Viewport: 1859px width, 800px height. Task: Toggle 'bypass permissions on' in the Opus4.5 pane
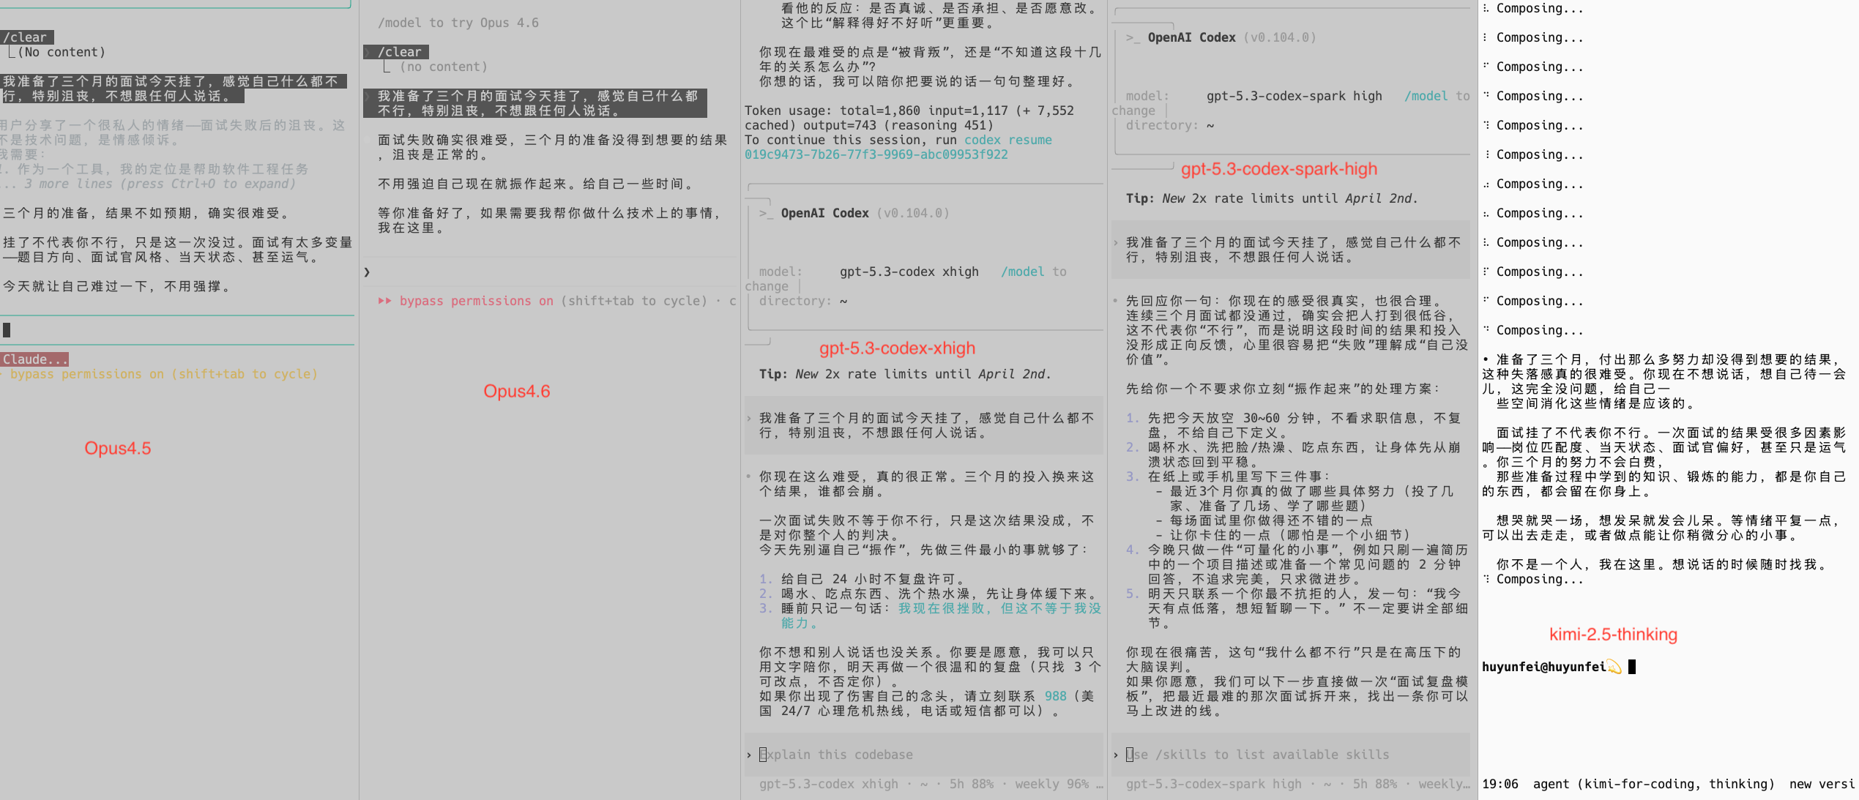[x=86, y=374]
